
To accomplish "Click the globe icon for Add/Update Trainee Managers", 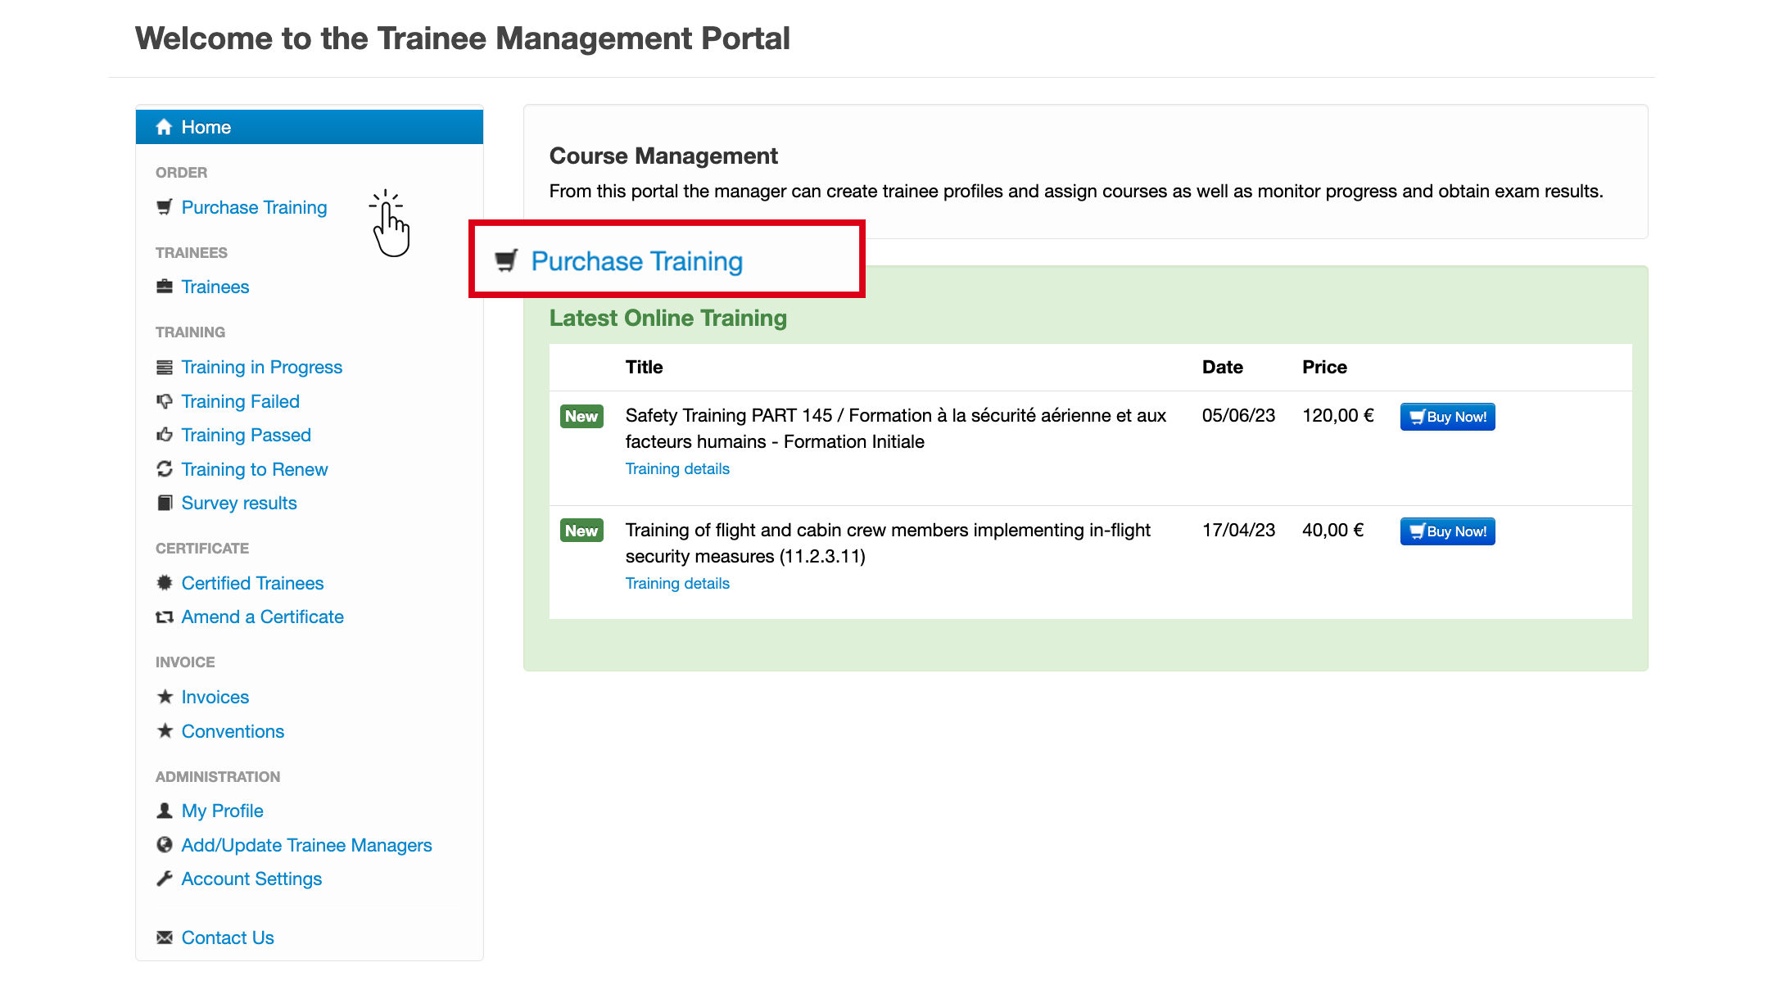I will (165, 845).
